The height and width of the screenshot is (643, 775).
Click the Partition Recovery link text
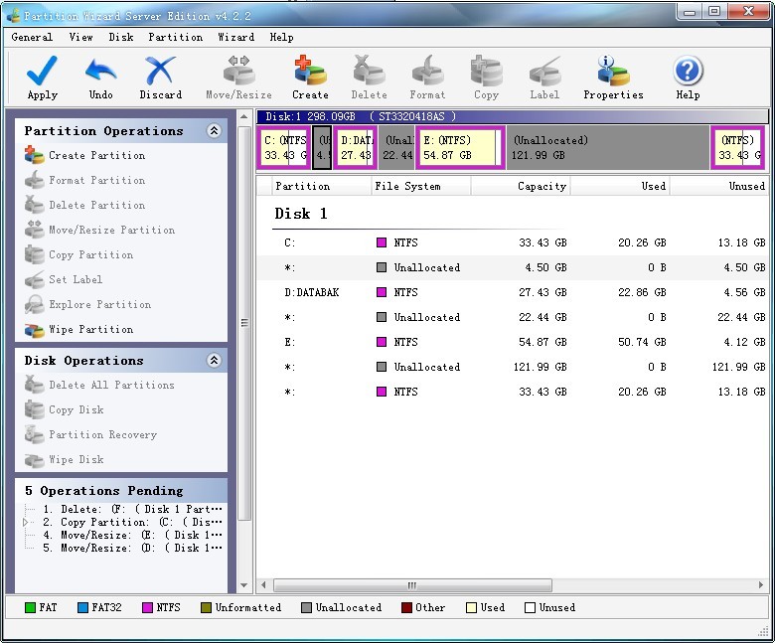pos(102,434)
